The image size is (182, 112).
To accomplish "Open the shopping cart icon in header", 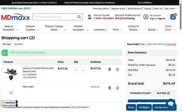I will [173, 17].
